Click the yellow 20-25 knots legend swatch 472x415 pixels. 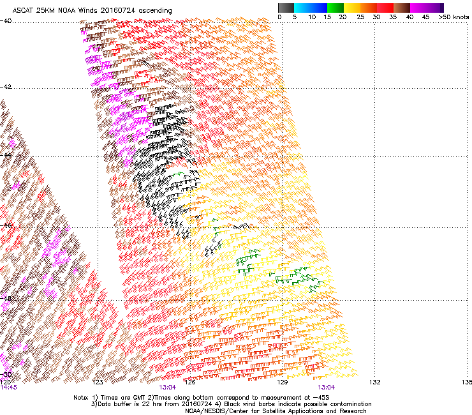(x=352, y=8)
